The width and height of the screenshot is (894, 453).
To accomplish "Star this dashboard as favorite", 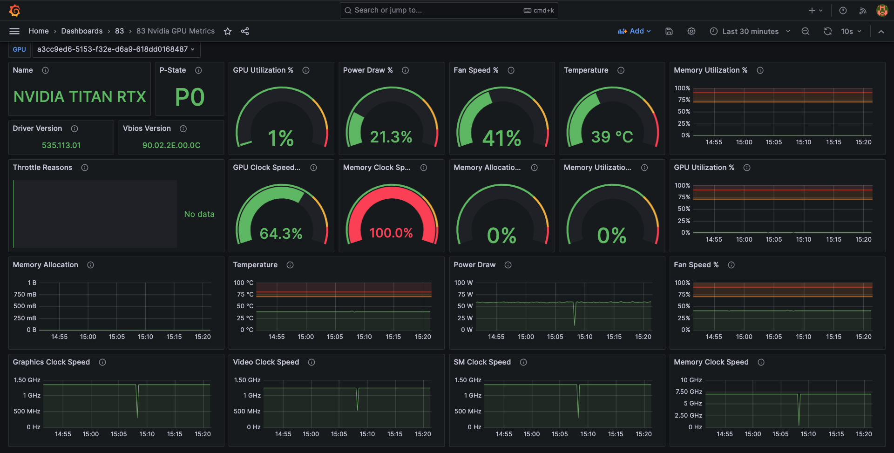I will point(228,31).
